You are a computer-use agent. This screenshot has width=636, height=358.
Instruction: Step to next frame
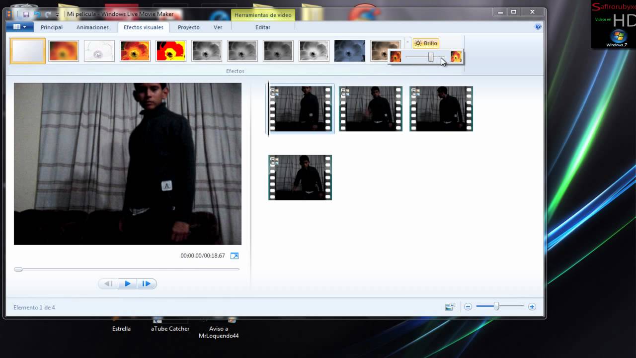point(147,283)
